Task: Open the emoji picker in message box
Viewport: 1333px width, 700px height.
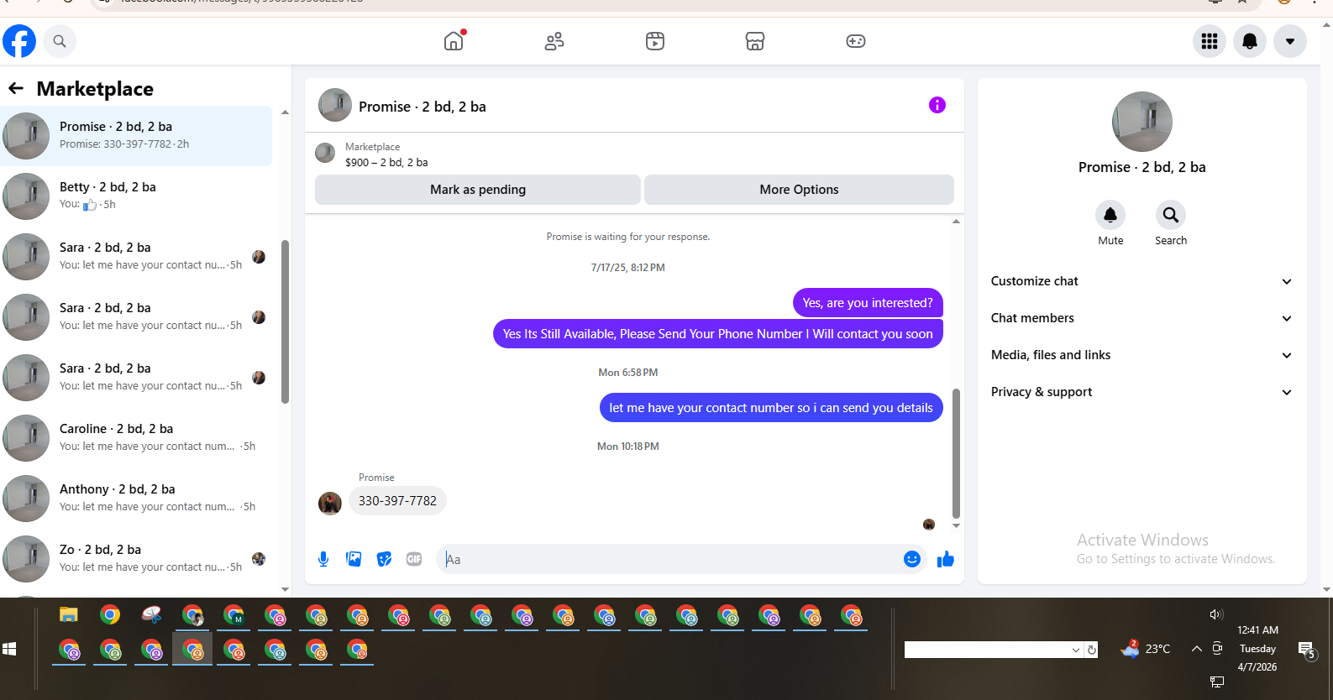Action: [912, 559]
